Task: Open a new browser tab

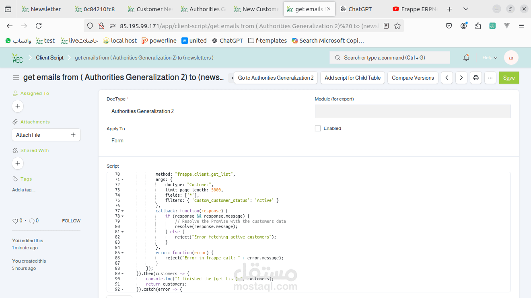Action: click(450, 9)
